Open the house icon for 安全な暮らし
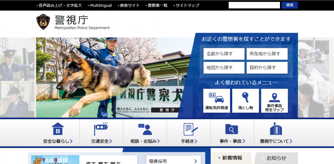Viewport: 334px width, 164px height. (x=58, y=129)
